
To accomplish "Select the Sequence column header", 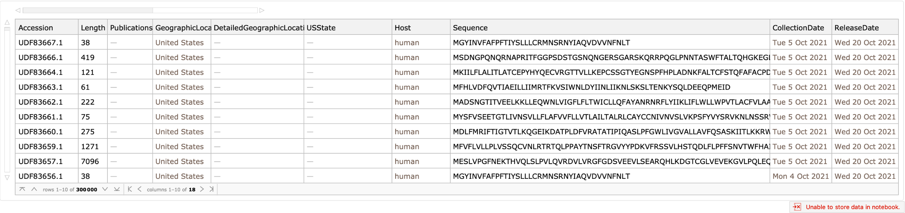I will click(470, 28).
